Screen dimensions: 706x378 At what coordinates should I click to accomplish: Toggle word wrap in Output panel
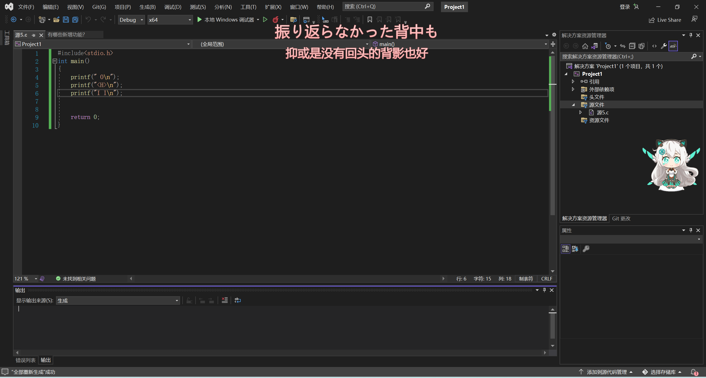237,300
